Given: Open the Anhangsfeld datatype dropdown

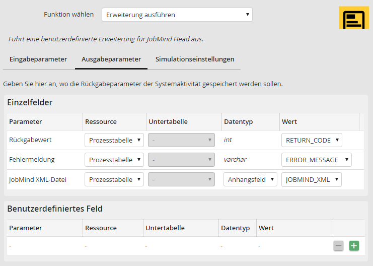Looking at the screenshot, I should tap(250, 179).
